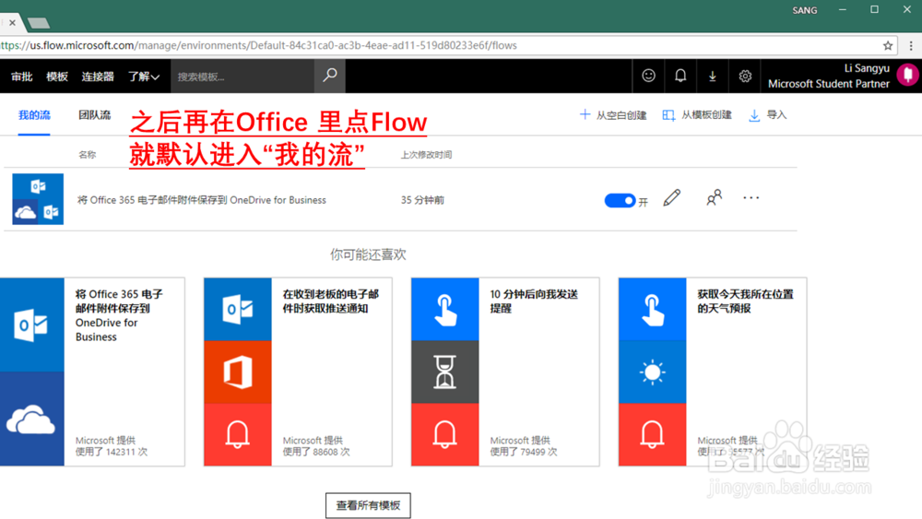Click the download arrow icon in header

click(x=712, y=77)
